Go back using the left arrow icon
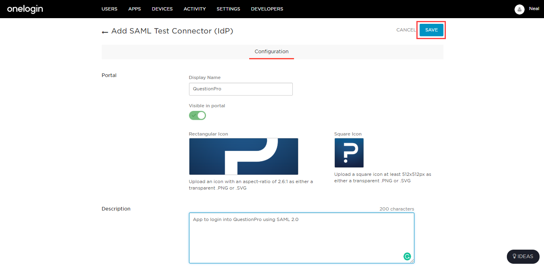Viewport: 544px width, 269px height. (105, 32)
